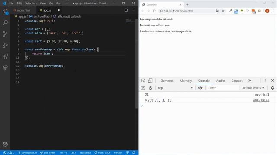Open the Run menu
277x155 pixels.
click(59, 3)
